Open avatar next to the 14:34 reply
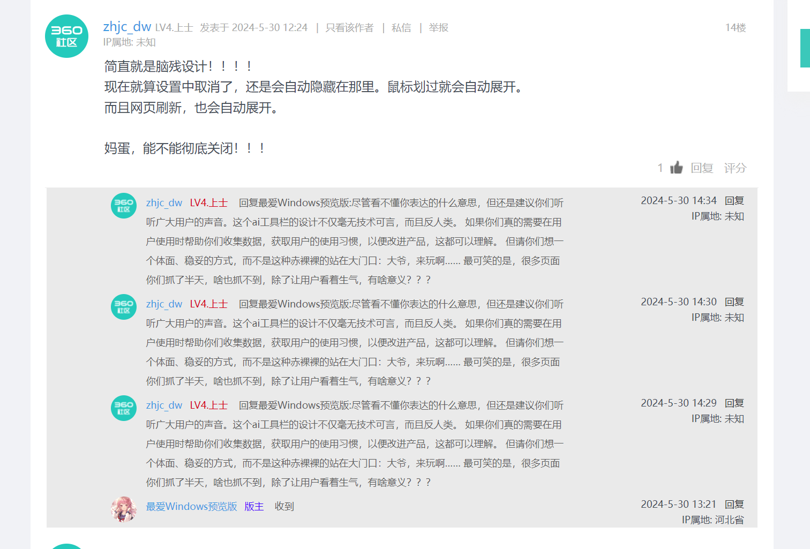 click(x=124, y=206)
